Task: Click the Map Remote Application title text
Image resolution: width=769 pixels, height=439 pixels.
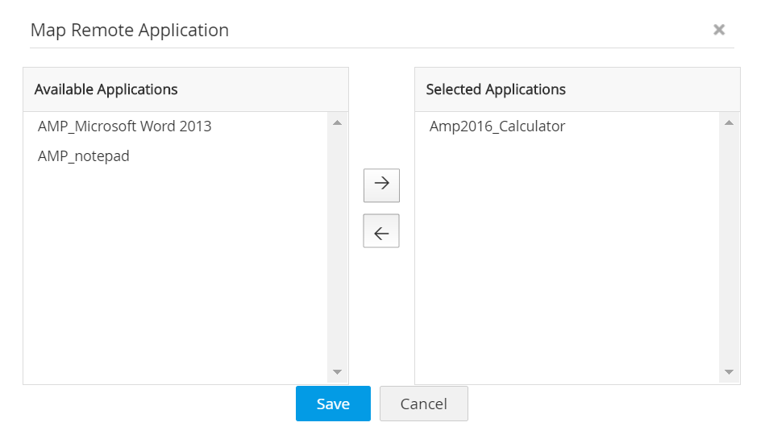Action: (x=130, y=31)
